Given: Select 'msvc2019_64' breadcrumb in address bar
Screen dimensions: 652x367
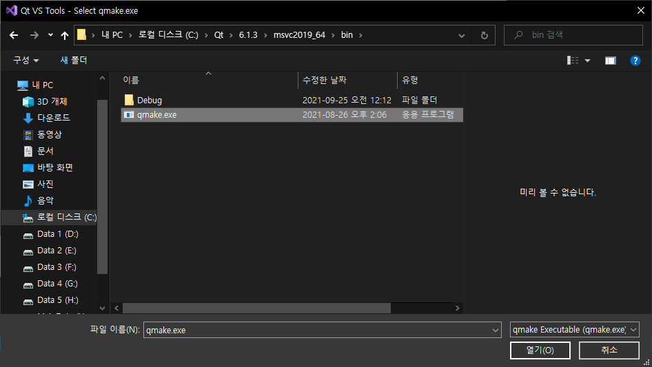Looking at the screenshot, I should (299, 35).
